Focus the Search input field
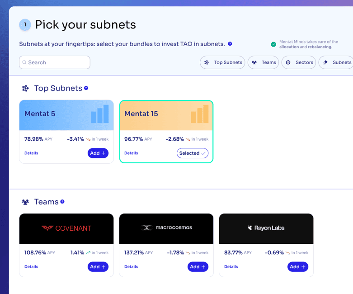 55,62
